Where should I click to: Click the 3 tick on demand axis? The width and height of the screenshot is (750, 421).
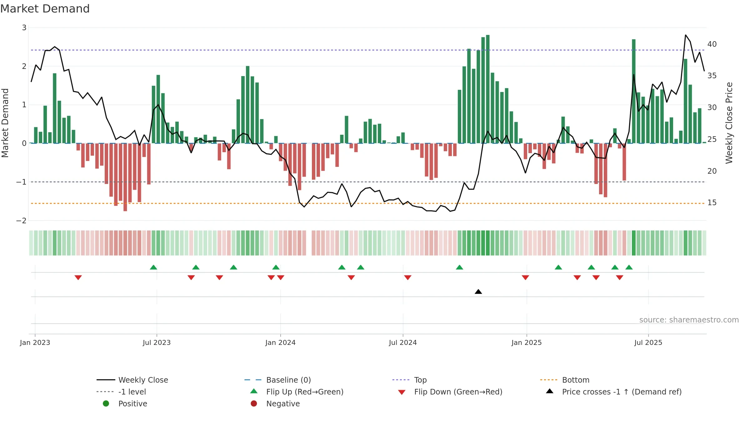point(24,28)
